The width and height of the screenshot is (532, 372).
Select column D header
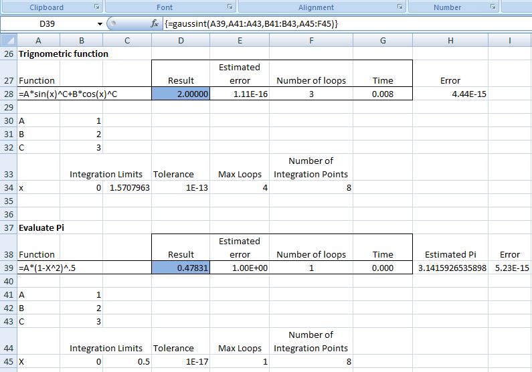point(181,41)
